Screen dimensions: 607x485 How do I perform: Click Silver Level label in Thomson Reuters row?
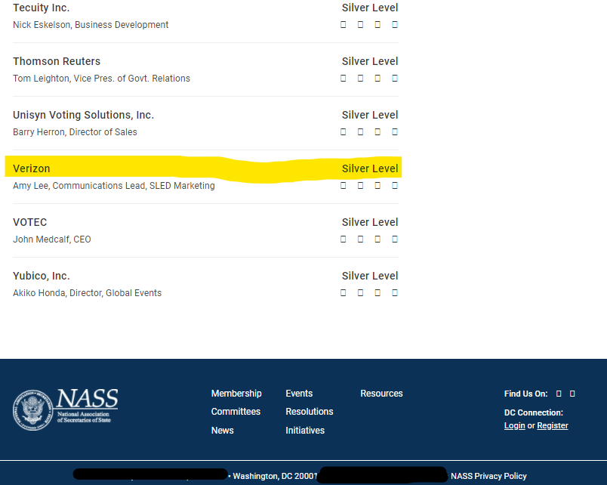pyautogui.click(x=370, y=61)
